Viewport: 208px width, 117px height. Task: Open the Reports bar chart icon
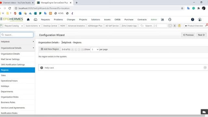coord(162,19)
